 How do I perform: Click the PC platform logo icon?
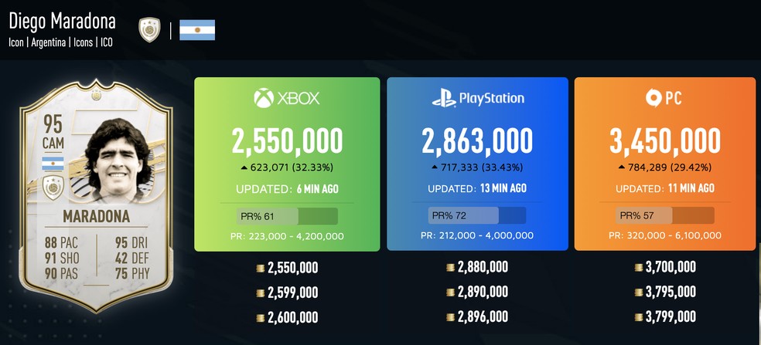(654, 98)
